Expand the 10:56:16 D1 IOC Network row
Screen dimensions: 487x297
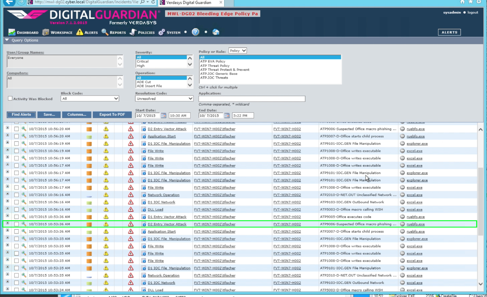click(x=7, y=201)
